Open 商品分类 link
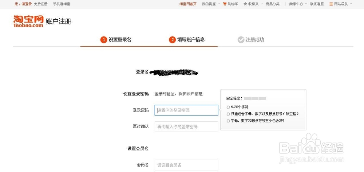This screenshot has width=364, height=172. pos(273,4)
